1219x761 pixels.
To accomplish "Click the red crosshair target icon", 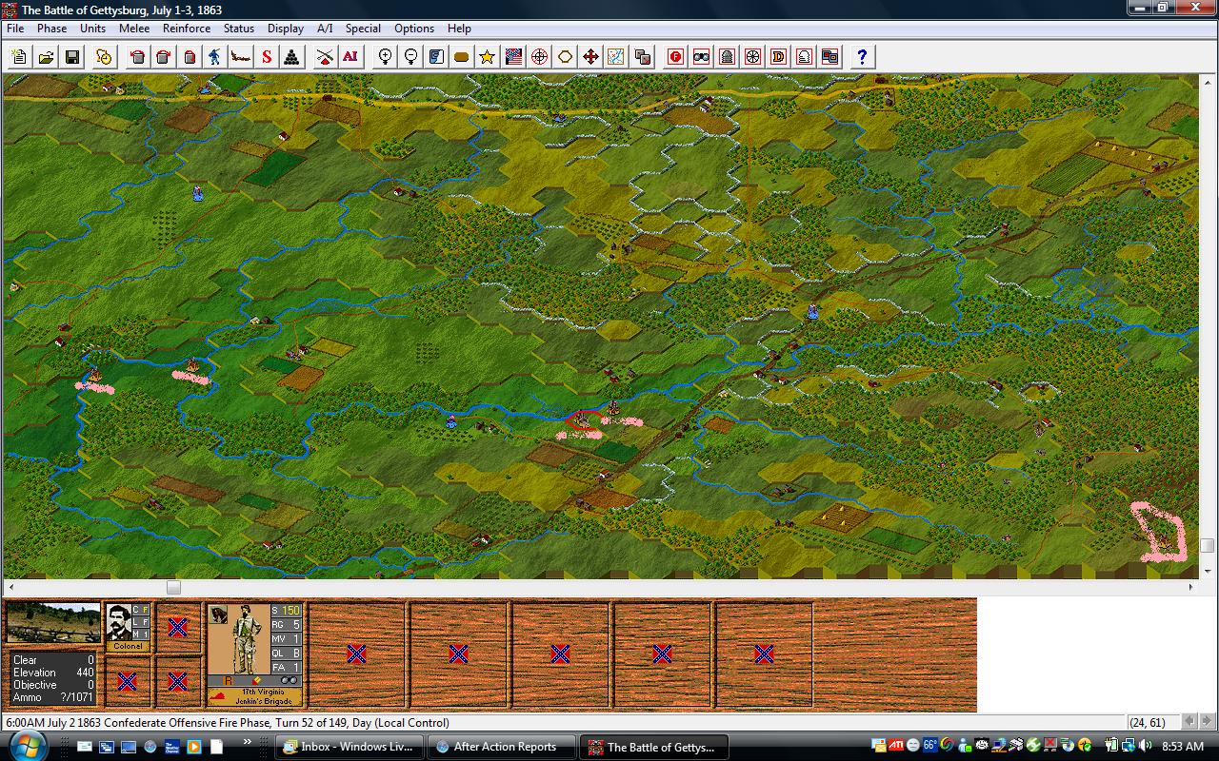I will pyautogui.click(x=539, y=57).
